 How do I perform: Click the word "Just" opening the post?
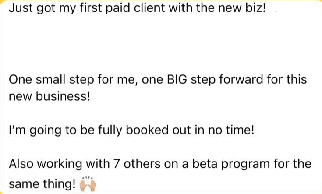(21, 8)
